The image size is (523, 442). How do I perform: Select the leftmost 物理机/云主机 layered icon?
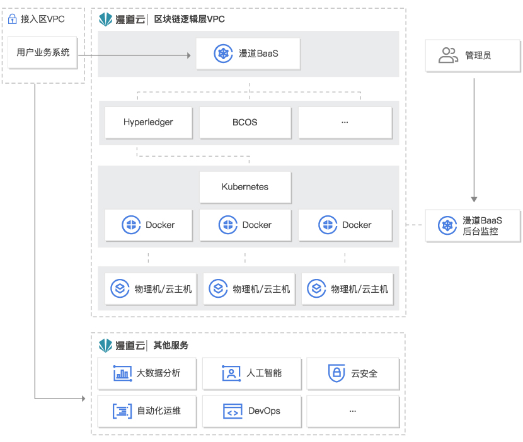point(120,288)
